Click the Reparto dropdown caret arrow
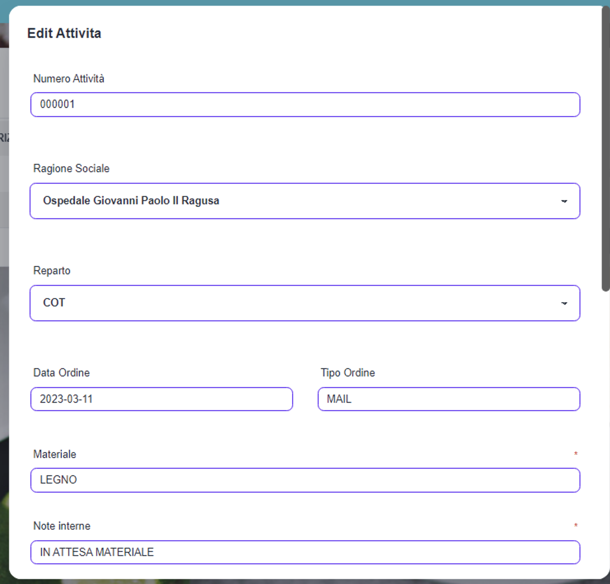 [x=564, y=303]
